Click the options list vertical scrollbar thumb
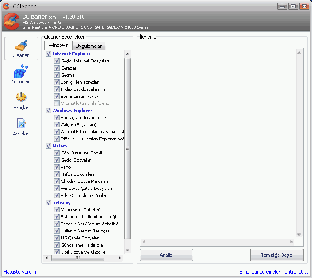The height and width of the screenshot is (278, 312). click(128, 148)
